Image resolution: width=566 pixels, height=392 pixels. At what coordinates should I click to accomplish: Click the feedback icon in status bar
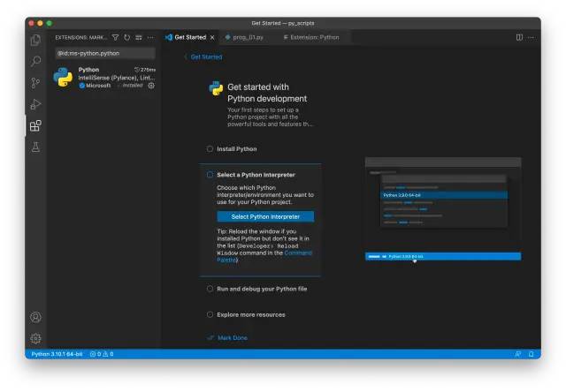tap(517, 354)
